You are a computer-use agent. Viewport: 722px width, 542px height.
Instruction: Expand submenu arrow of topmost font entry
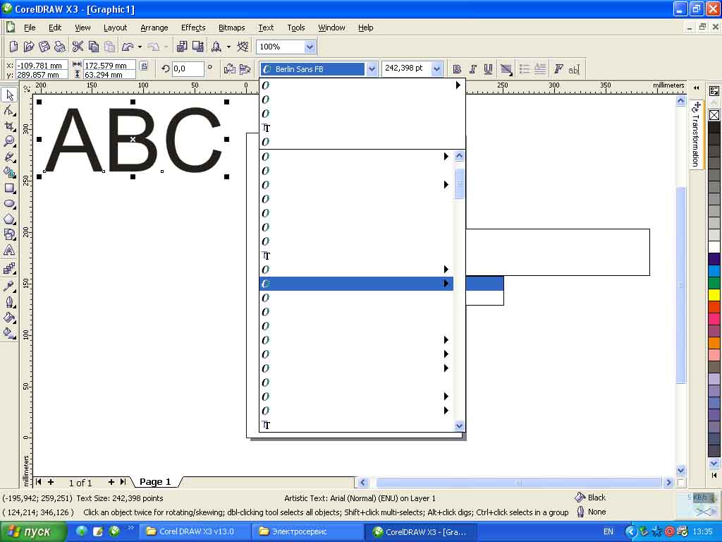point(458,85)
